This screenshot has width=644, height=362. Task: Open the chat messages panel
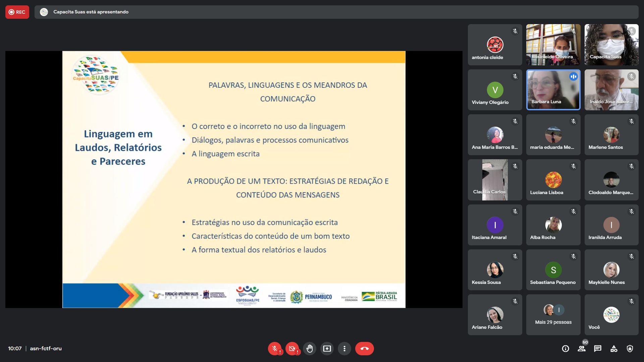click(598, 349)
